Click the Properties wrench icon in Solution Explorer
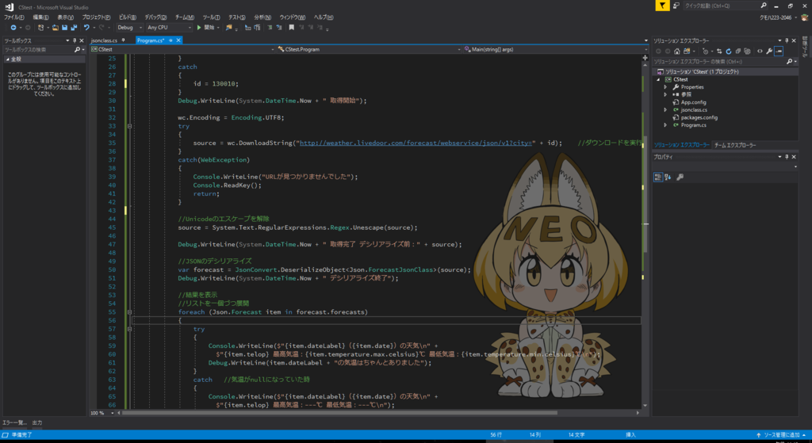 tap(769, 52)
